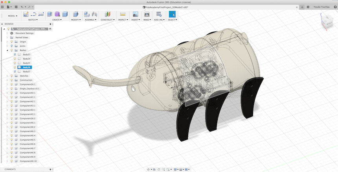Open the CONSTRUCT menu

point(107,20)
